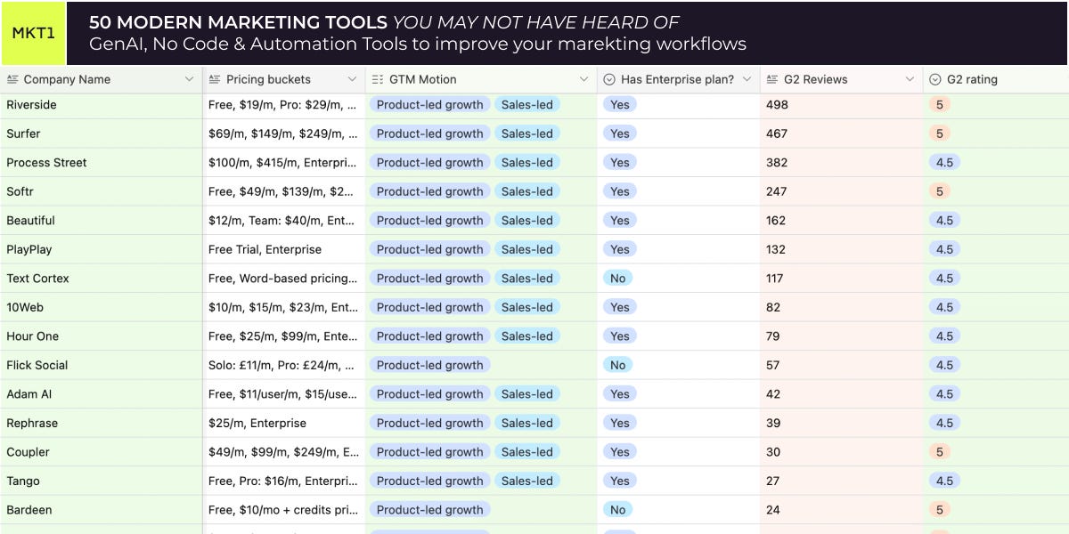1069x534 pixels.
Task: Toggle the No pill for Bardeen
Action: click(x=617, y=509)
